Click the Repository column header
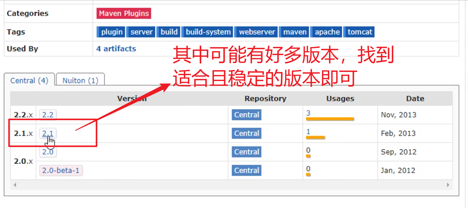The width and height of the screenshot is (468, 208). (265, 99)
